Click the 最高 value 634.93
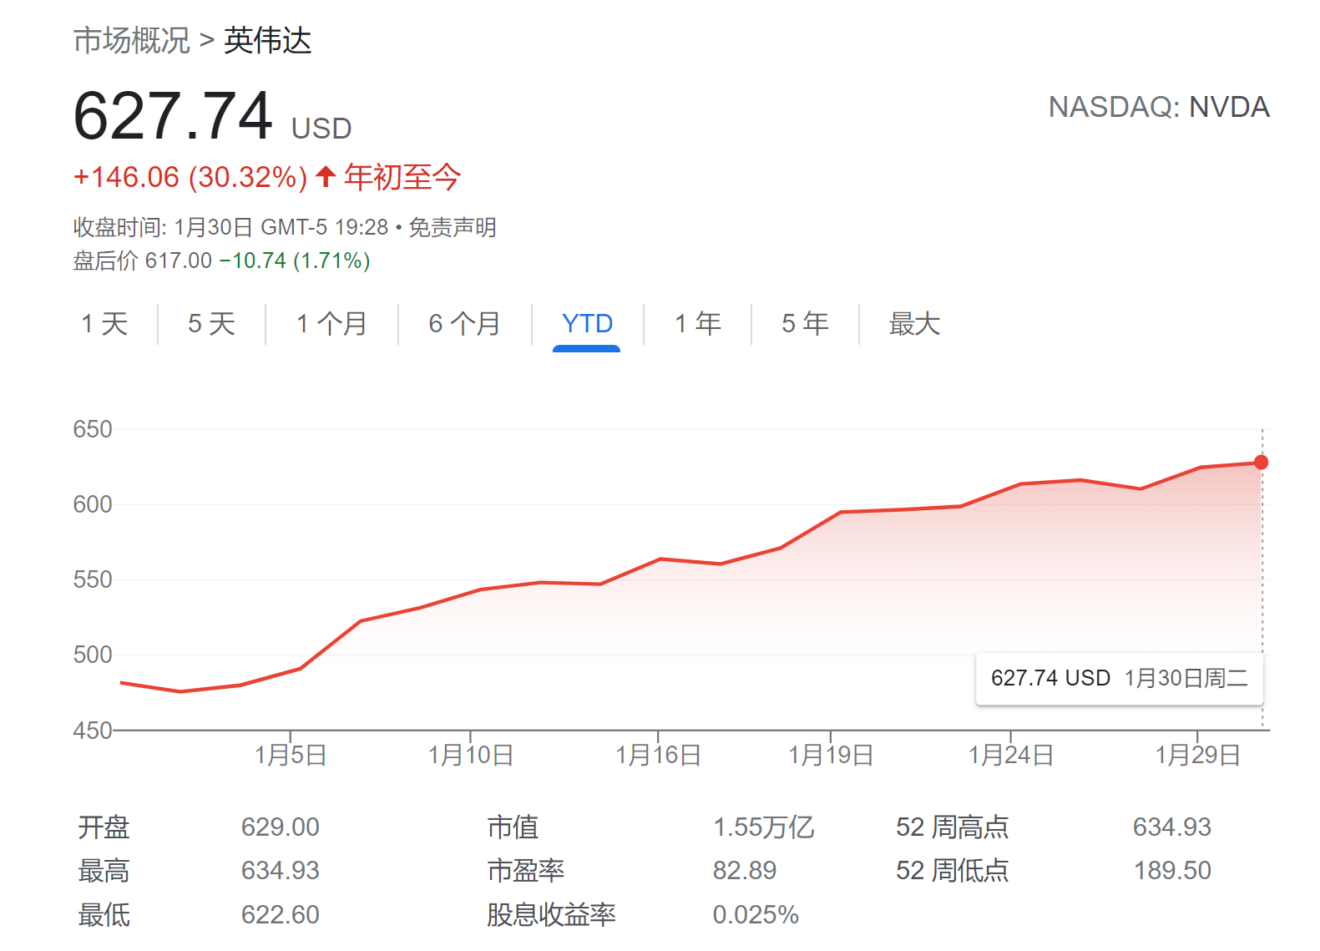 (x=281, y=871)
